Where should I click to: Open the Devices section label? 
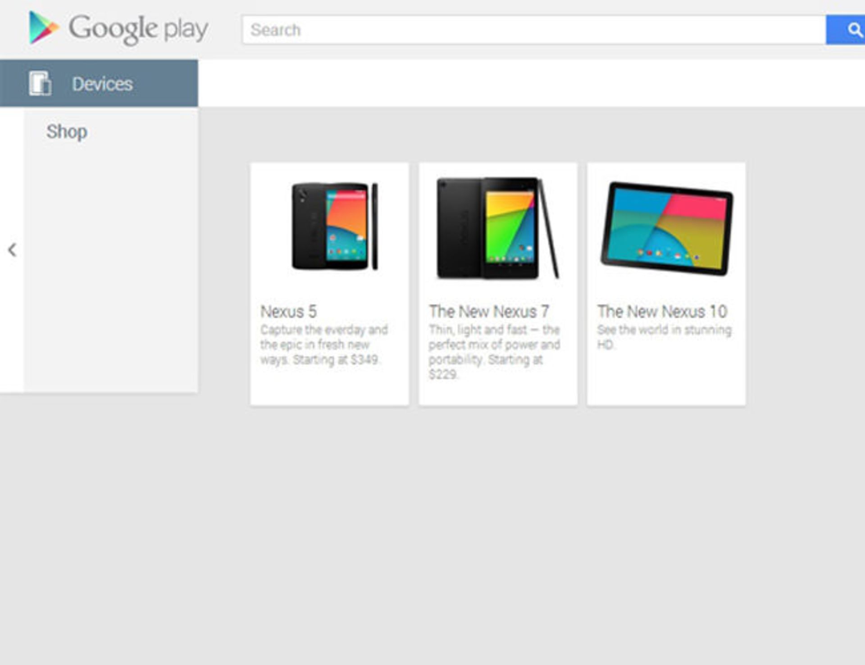(x=102, y=84)
